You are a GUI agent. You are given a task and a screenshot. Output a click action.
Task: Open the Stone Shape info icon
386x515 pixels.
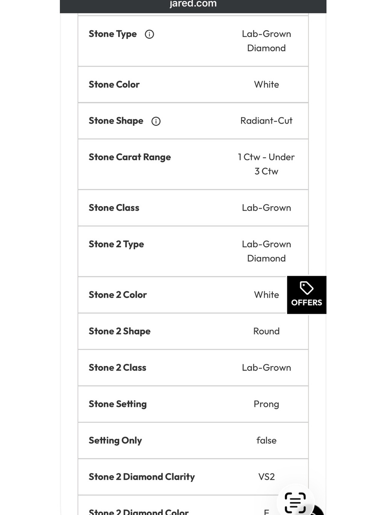pos(156,121)
